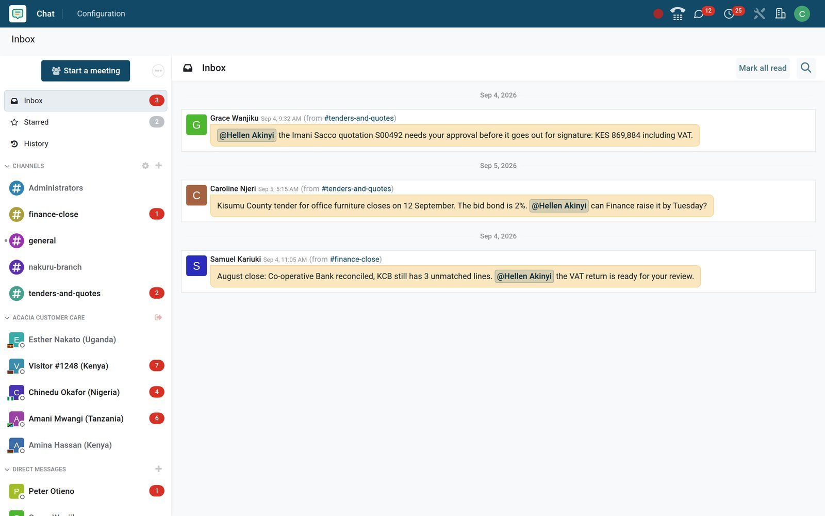Viewport: 825px width, 516px height.
Task: Open Esther Nakato (Uganda) conversation
Action: pos(86,340)
